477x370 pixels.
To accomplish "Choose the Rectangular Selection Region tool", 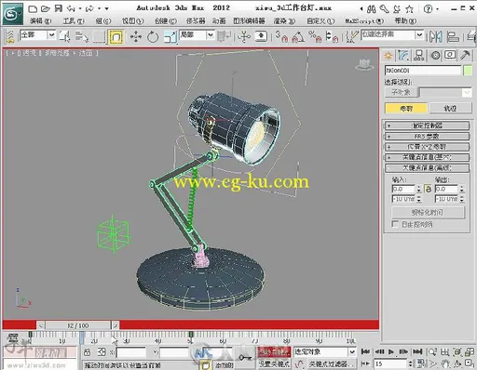I will (x=99, y=36).
